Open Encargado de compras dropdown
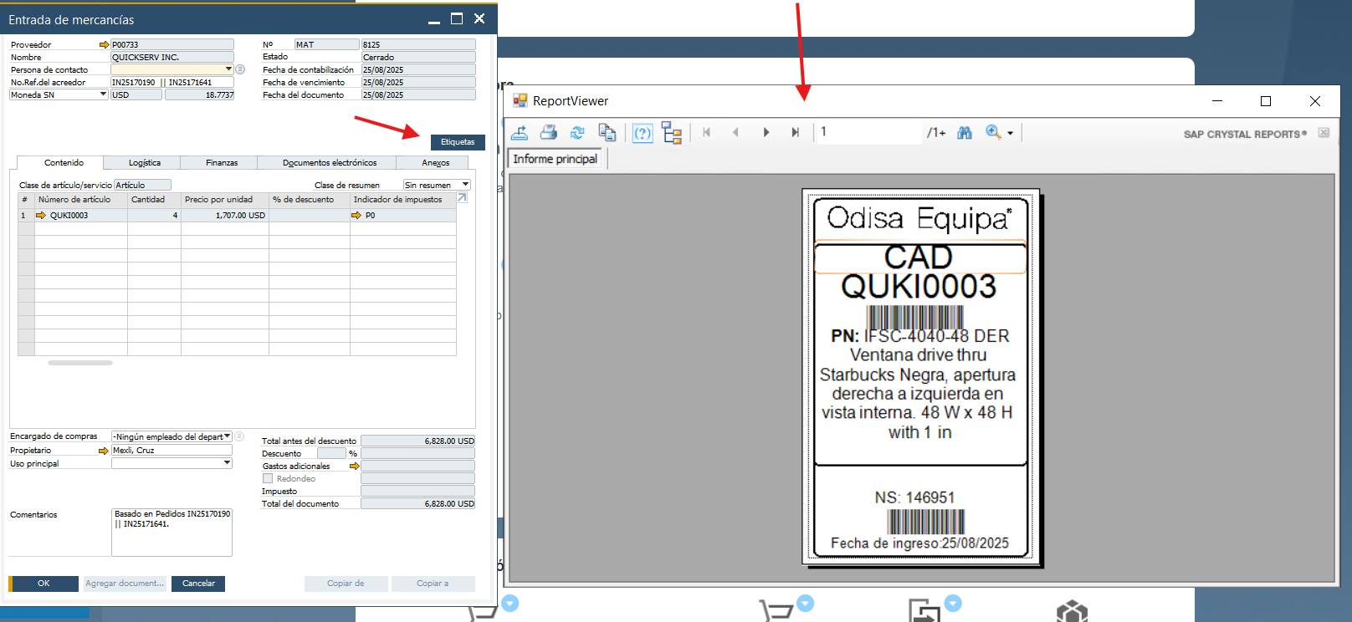 pos(228,436)
